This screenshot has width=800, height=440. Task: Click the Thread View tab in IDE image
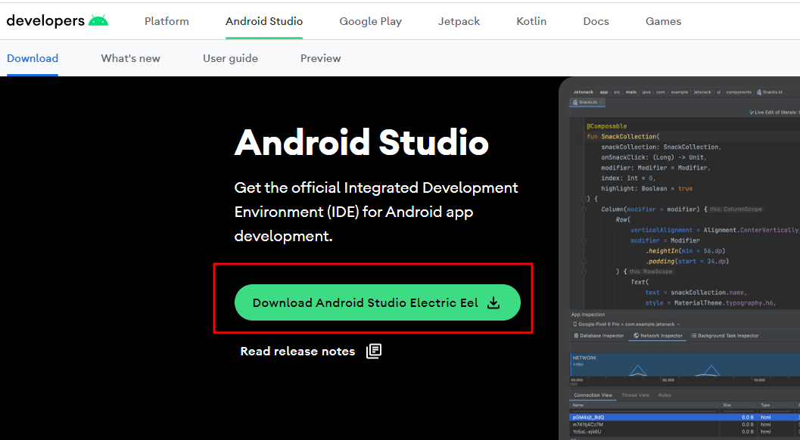(x=635, y=395)
